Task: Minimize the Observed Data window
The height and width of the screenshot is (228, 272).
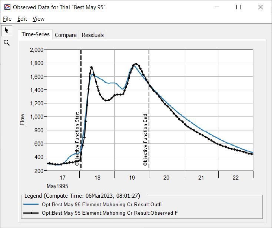Action: [x=217, y=7]
